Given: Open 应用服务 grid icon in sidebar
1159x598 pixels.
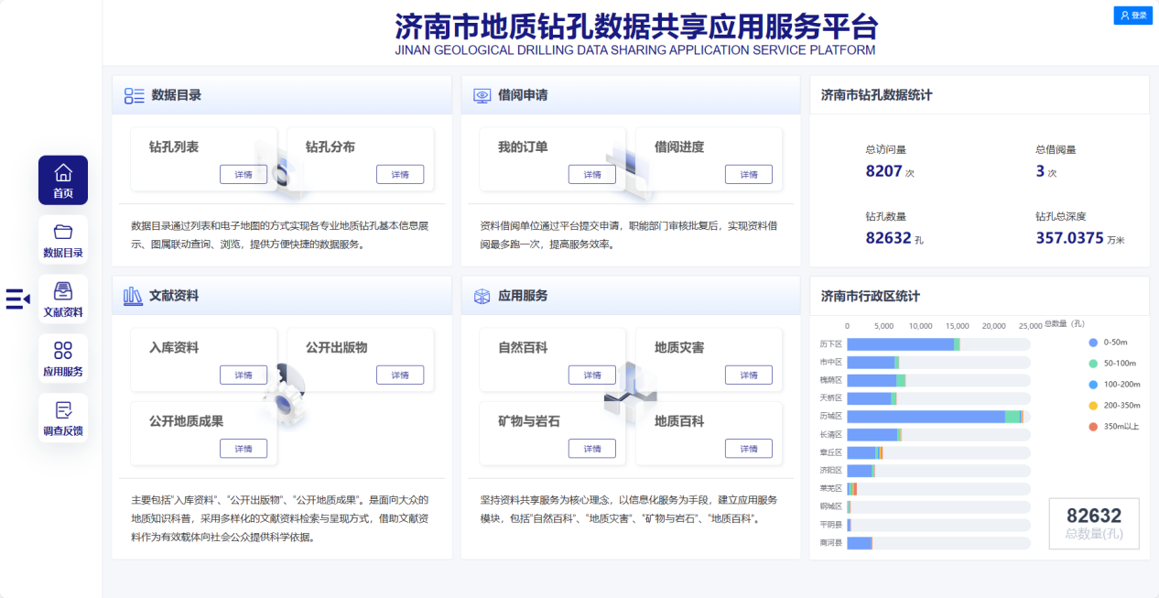Looking at the screenshot, I should (63, 351).
